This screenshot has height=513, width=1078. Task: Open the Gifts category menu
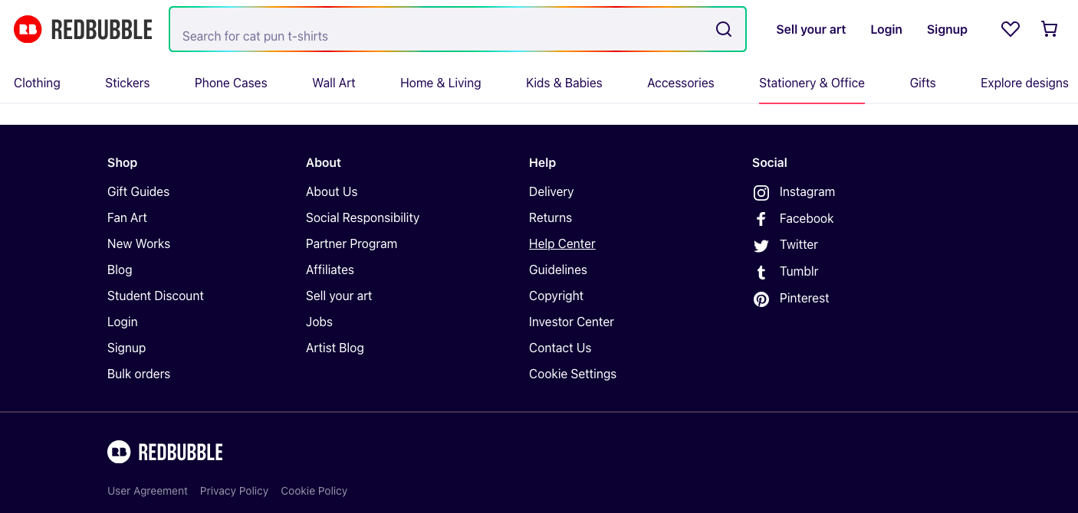tap(922, 83)
